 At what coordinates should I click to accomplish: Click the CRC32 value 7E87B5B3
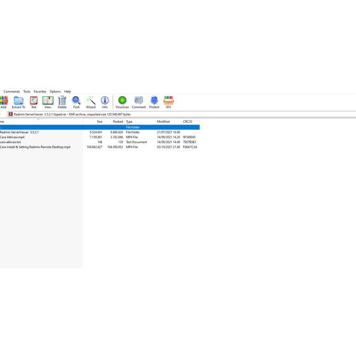(189, 142)
